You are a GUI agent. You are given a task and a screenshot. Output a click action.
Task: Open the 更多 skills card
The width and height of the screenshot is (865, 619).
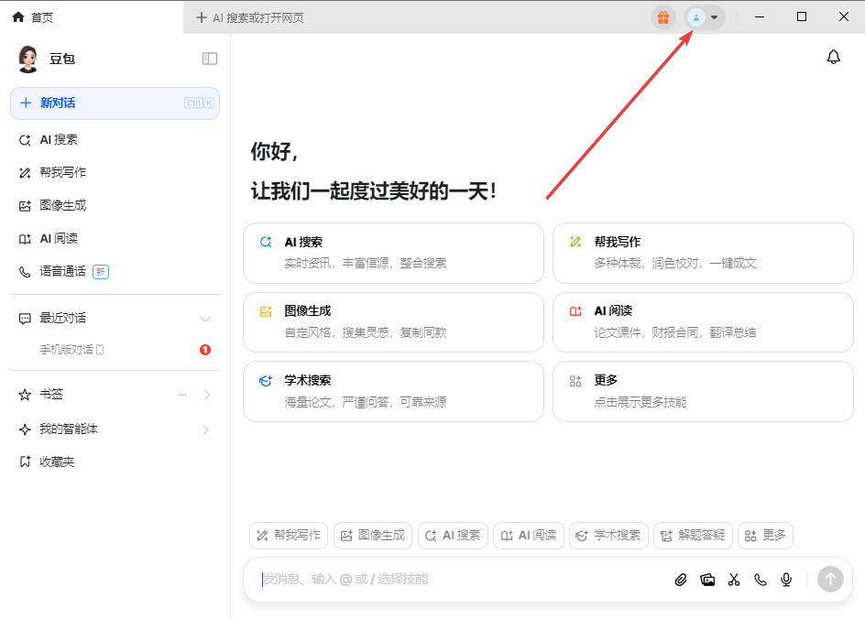click(x=703, y=391)
